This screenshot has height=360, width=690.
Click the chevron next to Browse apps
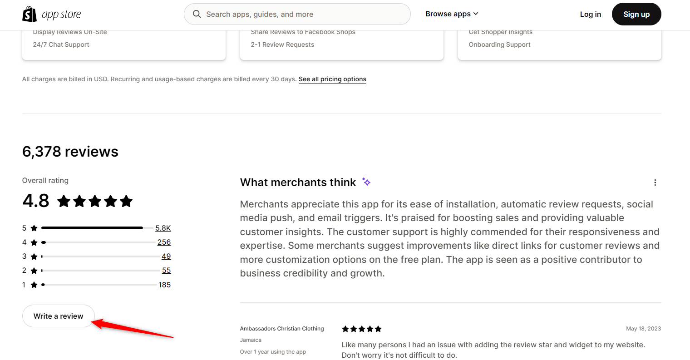[x=476, y=14]
